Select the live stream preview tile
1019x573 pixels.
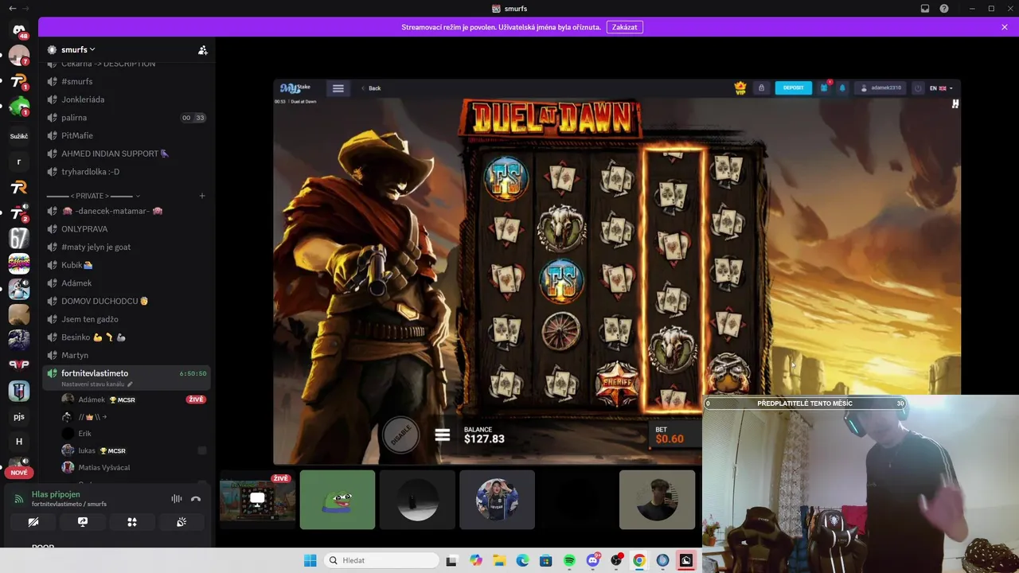pyautogui.click(x=257, y=499)
